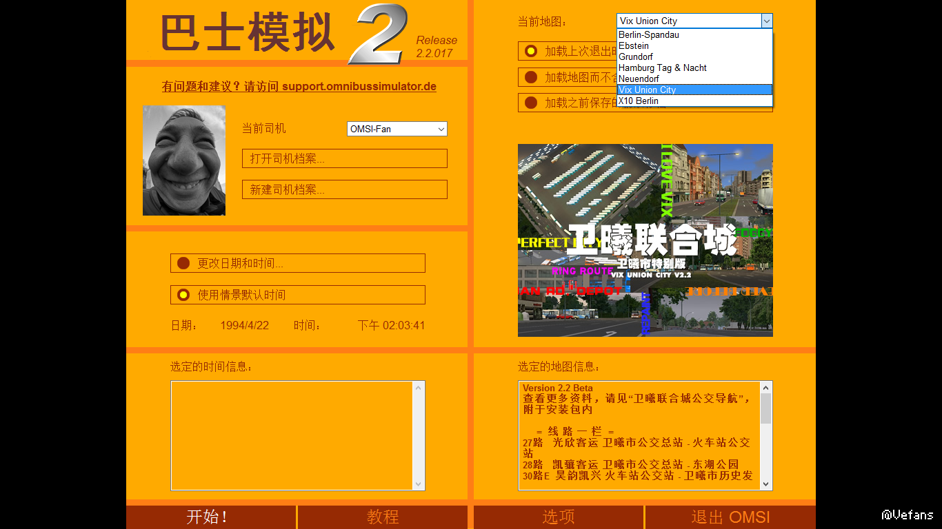Click the 选定的时间信息 label
Viewport: 942px width, 529px height.
212,367
